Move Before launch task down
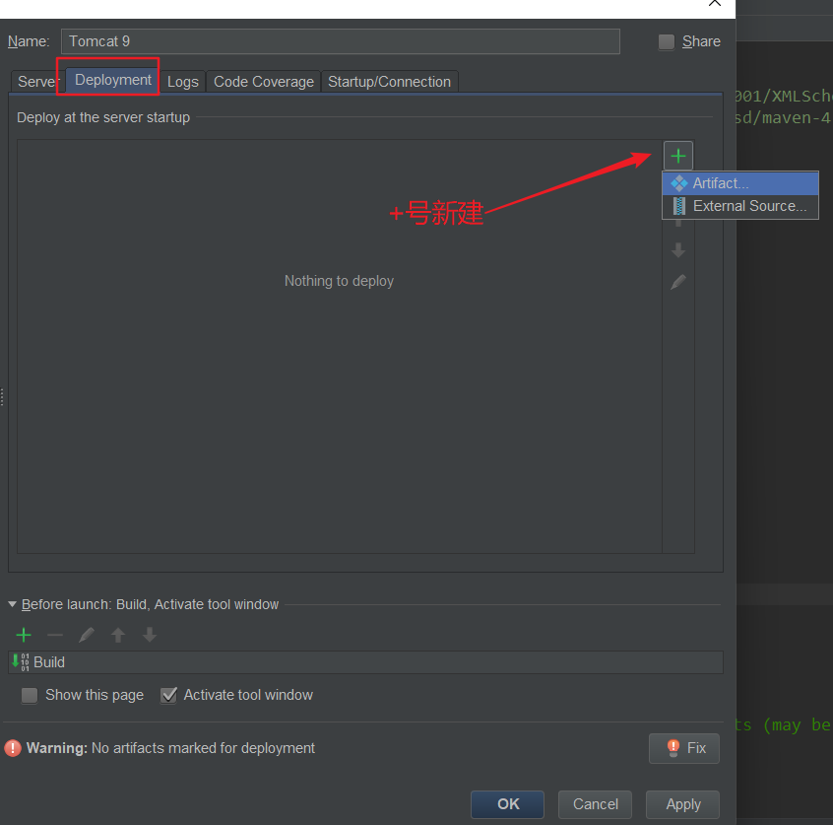Image resolution: width=833 pixels, height=825 pixels. [x=150, y=635]
